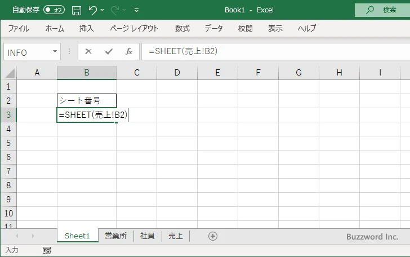Open the ファイル (File) tab

(19, 28)
